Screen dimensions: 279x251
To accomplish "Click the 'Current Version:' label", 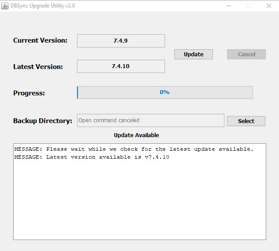I will click(x=40, y=40).
